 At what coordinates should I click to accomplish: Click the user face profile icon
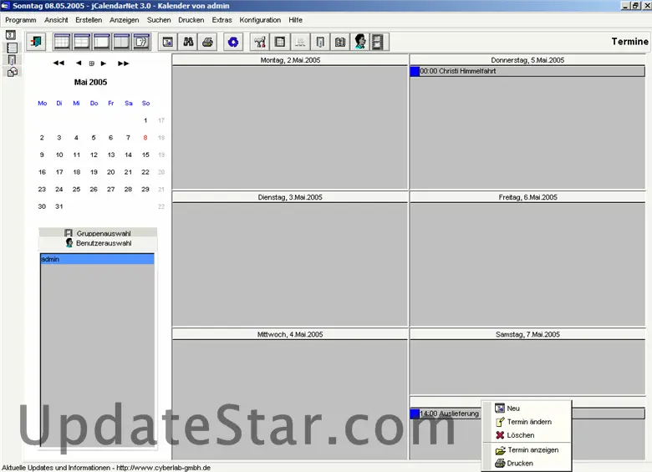360,42
